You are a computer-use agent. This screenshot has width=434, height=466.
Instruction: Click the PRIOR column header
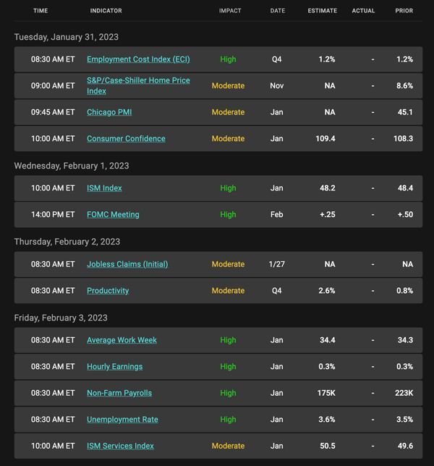pyautogui.click(x=404, y=11)
